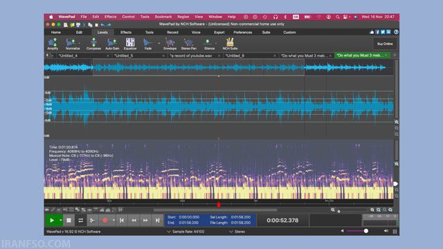Screen dimensions: 443x249
Task: Share via the Facebook icon
Action: click(x=377, y=33)
